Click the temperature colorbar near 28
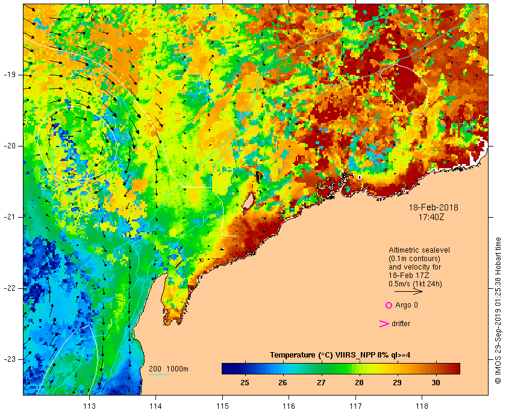Screen dimensions: 506x410 click(359, 368)
